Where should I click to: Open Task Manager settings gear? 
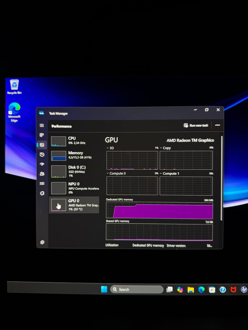(42, 242)
